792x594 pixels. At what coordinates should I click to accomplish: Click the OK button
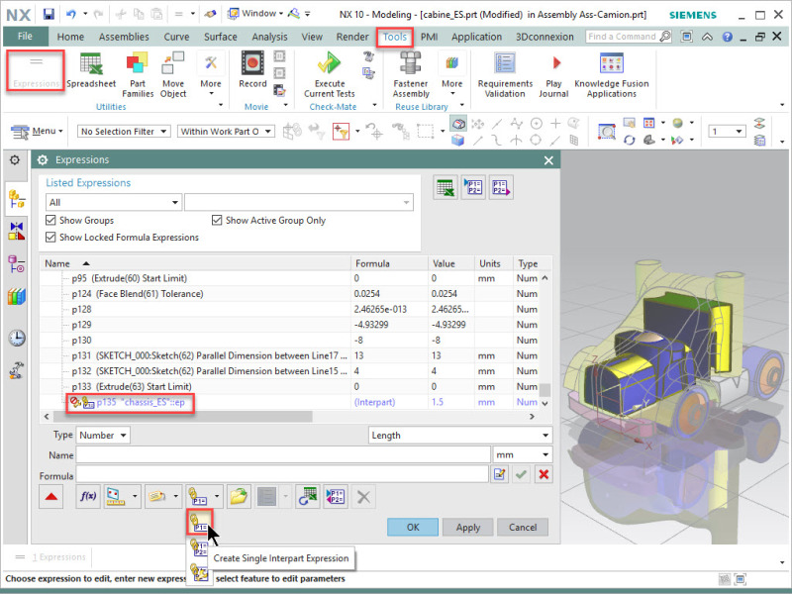pos(413,527)
